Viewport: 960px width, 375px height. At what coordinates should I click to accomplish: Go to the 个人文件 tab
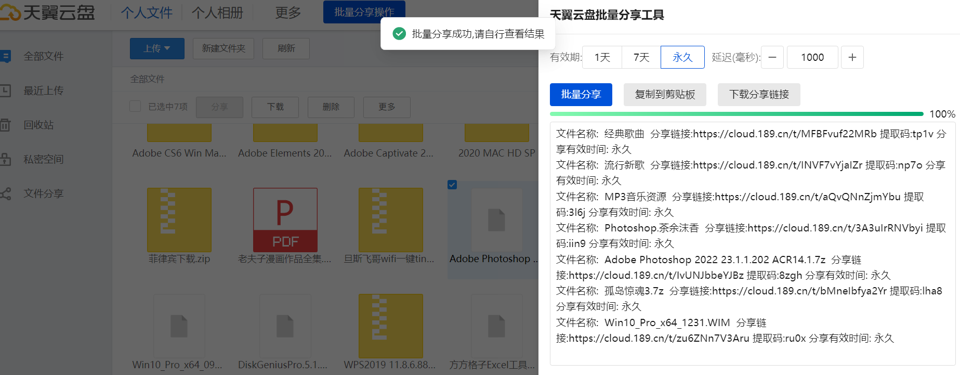tap(147, 12)
